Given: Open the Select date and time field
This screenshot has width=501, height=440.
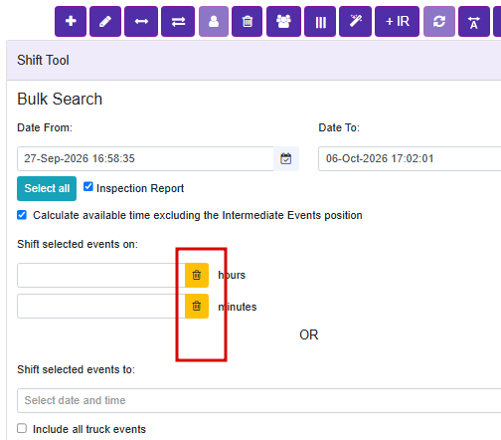Looking at the screenshot, I should coord(259,400).
